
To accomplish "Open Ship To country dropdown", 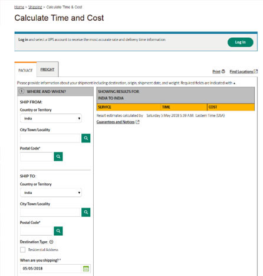I will click(51, 193).
